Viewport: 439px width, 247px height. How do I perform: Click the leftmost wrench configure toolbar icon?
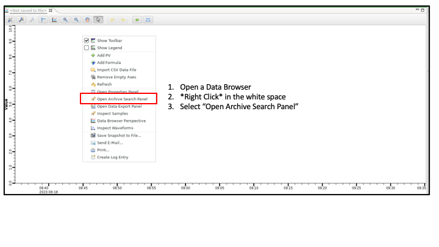[x=10, y=20]
